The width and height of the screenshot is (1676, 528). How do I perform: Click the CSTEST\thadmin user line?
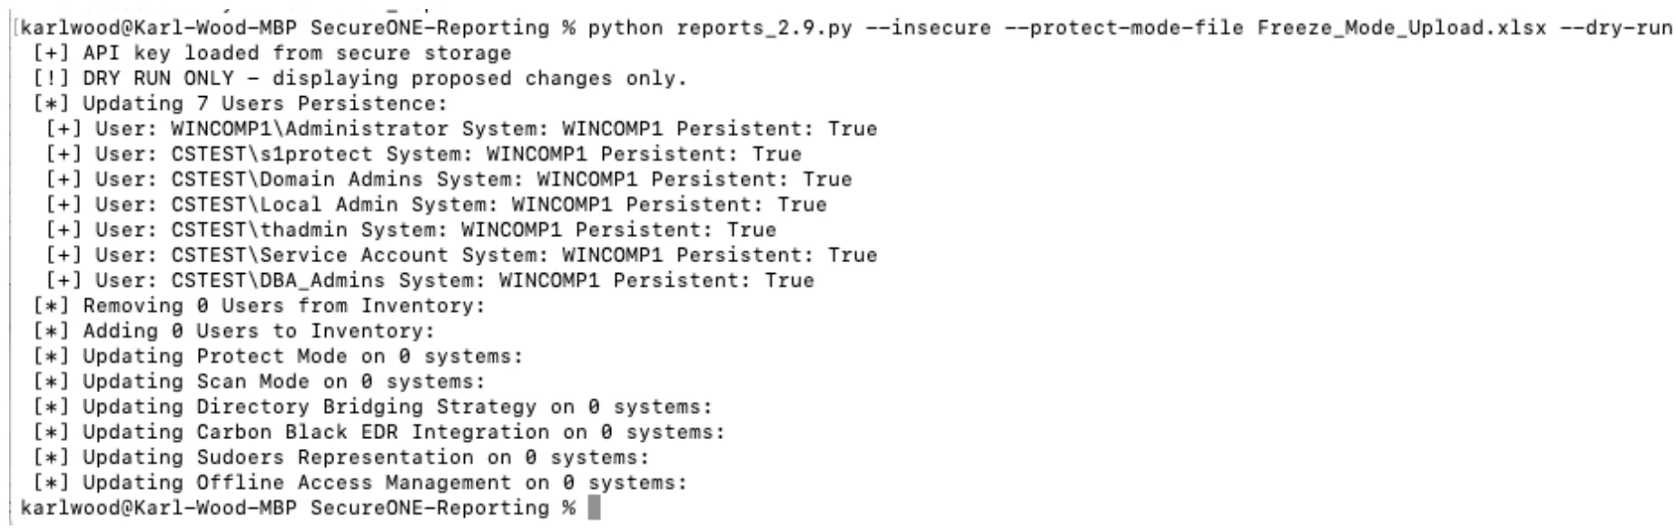(x=411, y=230)
